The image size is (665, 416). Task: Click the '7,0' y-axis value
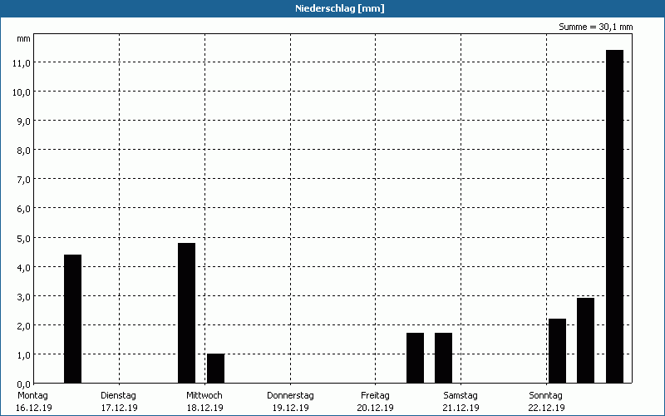23,180
